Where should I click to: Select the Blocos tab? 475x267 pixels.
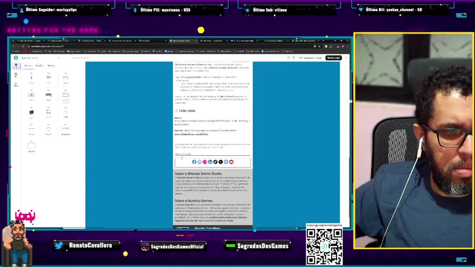click(28, 66)
